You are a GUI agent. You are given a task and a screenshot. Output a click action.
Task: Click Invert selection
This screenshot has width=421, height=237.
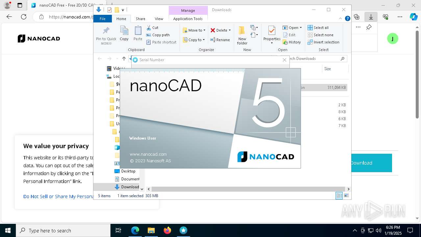pos(323,42)
